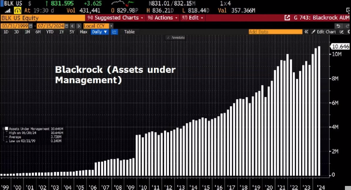Click the blue panel indicator beside BLK US
The image size is (351, 190).
2,4
